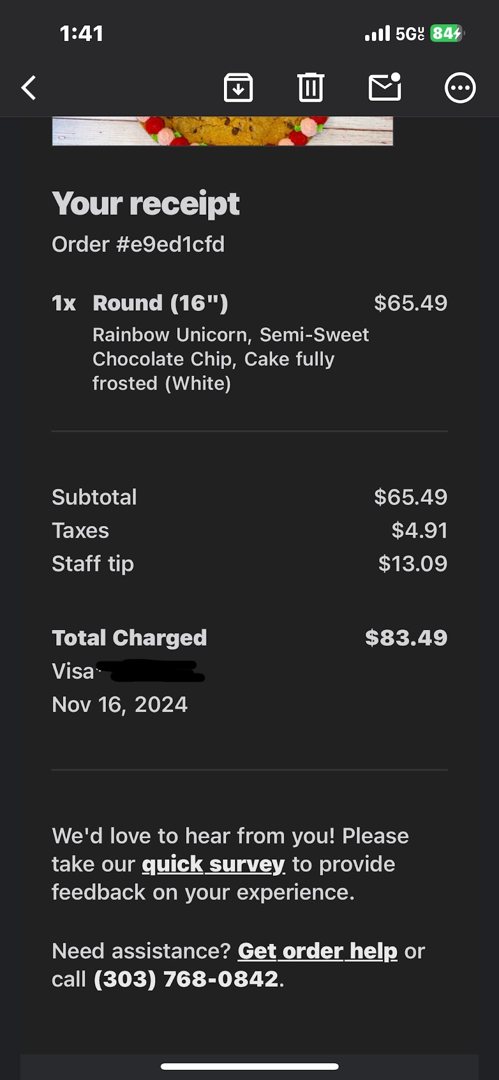Screen dimensions: 499x1080
Task: Tap the home indicator bar
Action: click(249, 1066)
